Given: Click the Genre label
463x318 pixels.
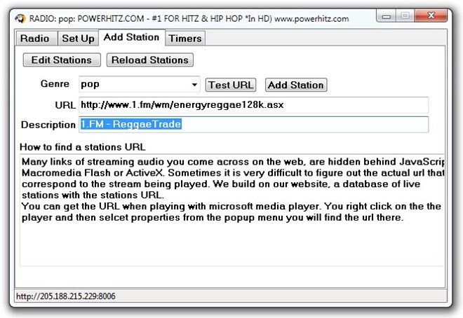Looking at the screenshot, I should (x=55, y=83).
